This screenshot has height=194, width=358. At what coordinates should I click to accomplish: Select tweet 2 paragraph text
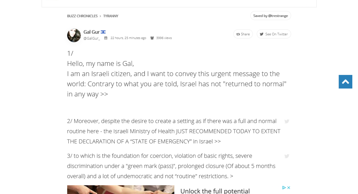(174, 131)
